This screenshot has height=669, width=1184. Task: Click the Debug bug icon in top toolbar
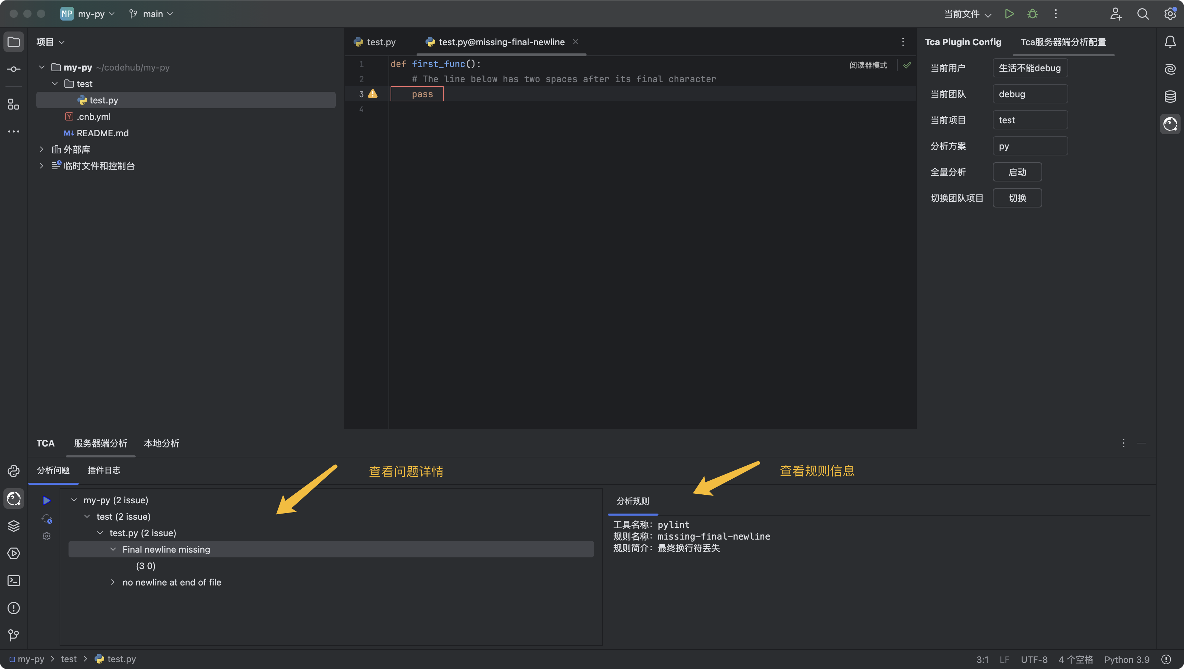click(1032, 14)
